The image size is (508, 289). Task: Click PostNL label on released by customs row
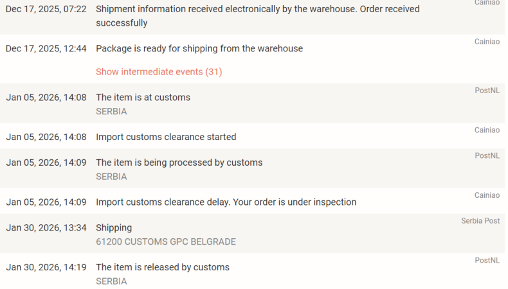click(487, 260)
